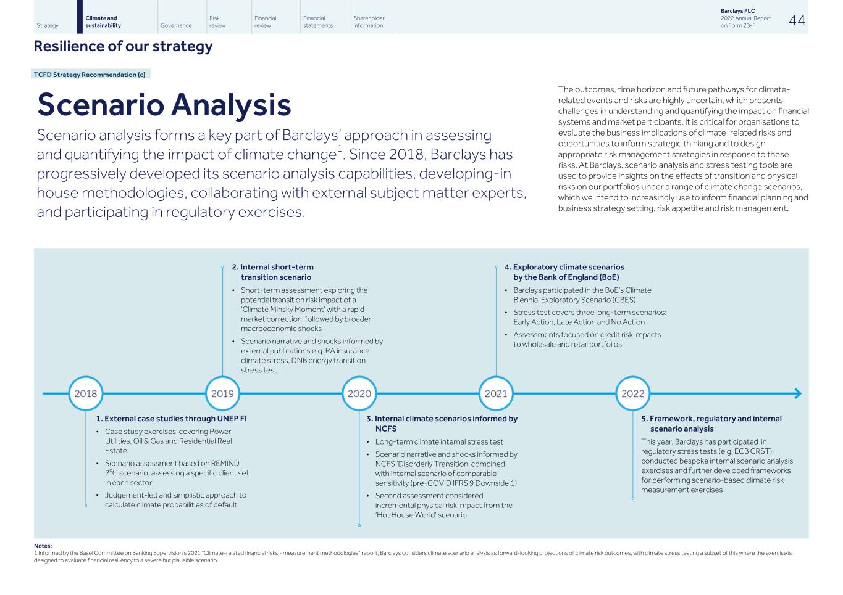Viewport: 843px width, 595px height.
Task: Click the 2018 timeline circle
Action: 86,393
